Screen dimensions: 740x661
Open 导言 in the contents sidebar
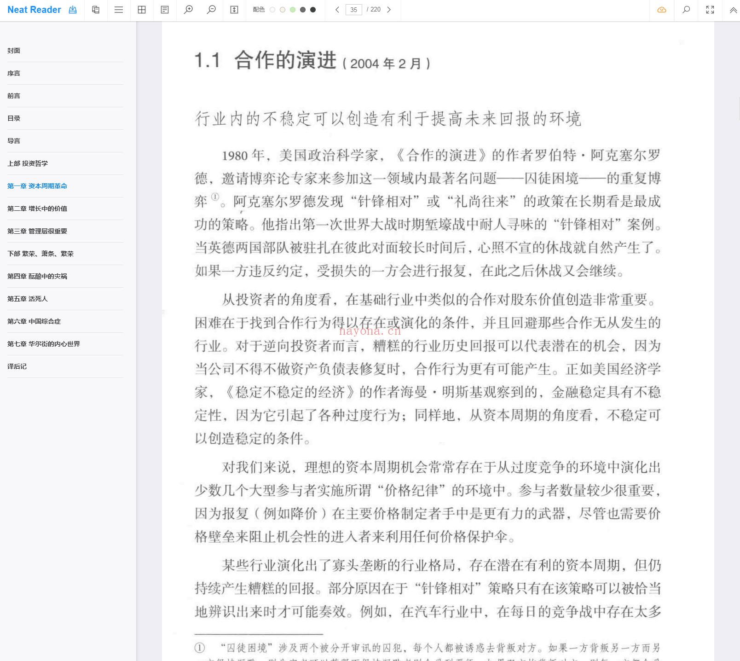tap(65, 141)
